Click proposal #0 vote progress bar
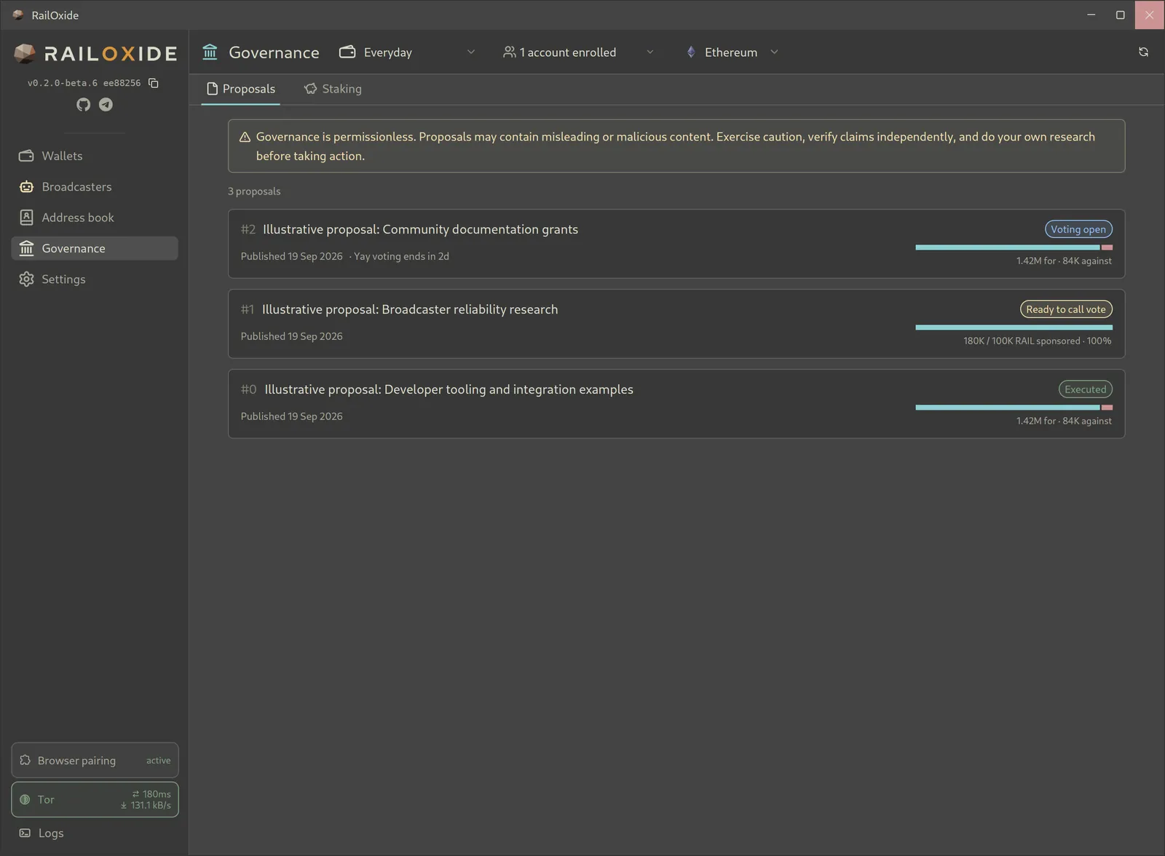 click(1014, 408)
